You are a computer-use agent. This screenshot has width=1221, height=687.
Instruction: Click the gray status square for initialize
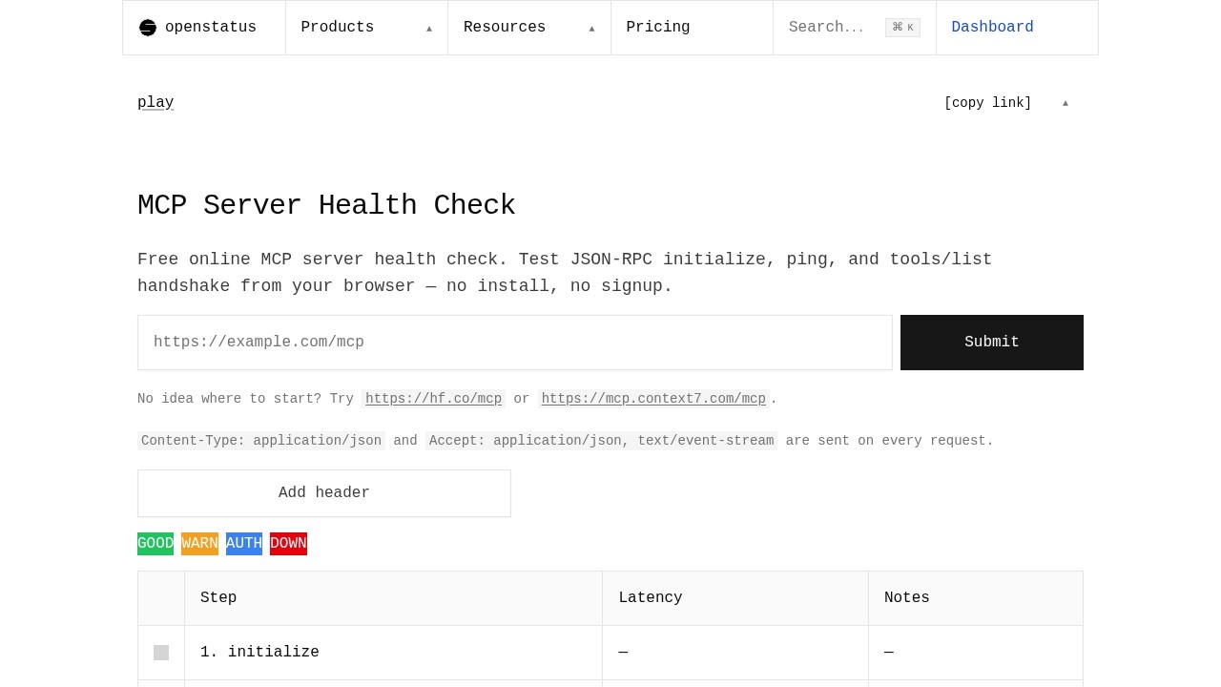(161, 653)
